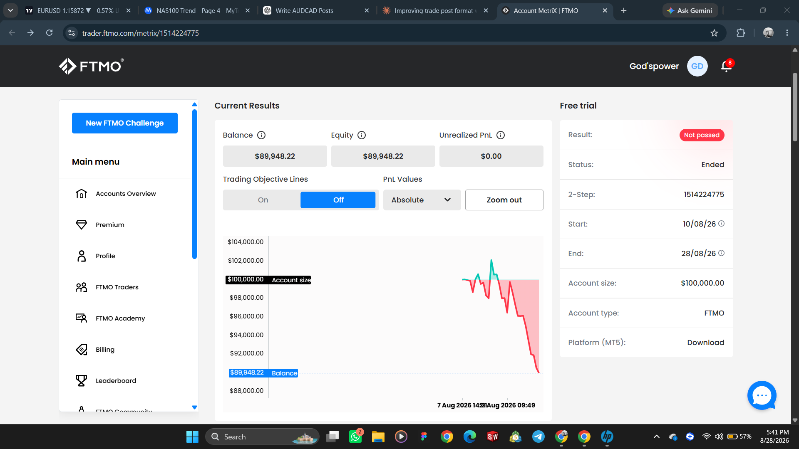Open the Billing menu item
The image size is (799, 449).
(x=105, y=350)
